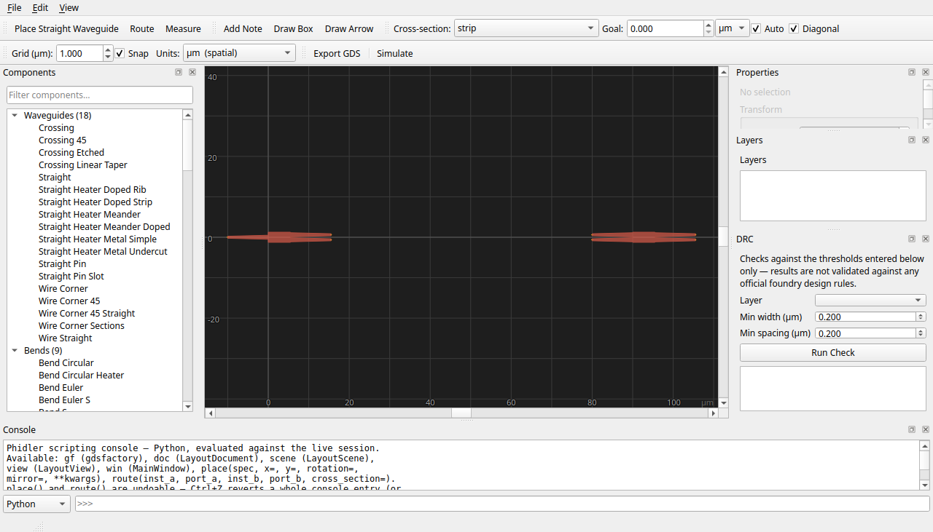Select the Wire Straight component
This screenshot has height=532, width=933.
click(65, 338)
